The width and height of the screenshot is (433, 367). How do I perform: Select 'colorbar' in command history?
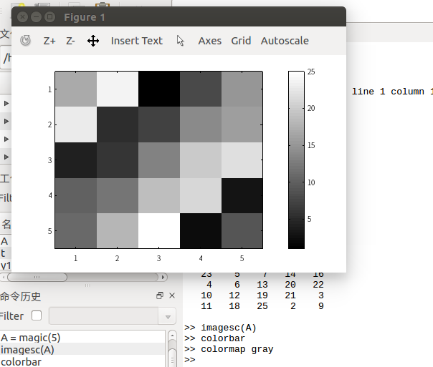[x=83, y=361]
